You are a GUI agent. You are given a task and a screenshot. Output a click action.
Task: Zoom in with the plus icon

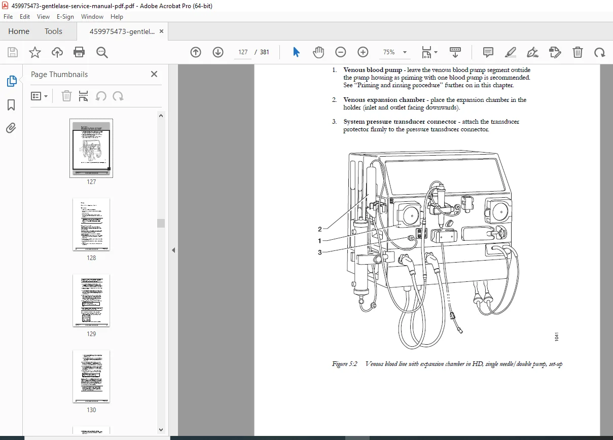[363, 52]
